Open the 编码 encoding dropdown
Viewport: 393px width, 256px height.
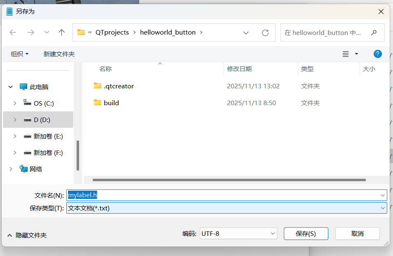coord(272,233)
